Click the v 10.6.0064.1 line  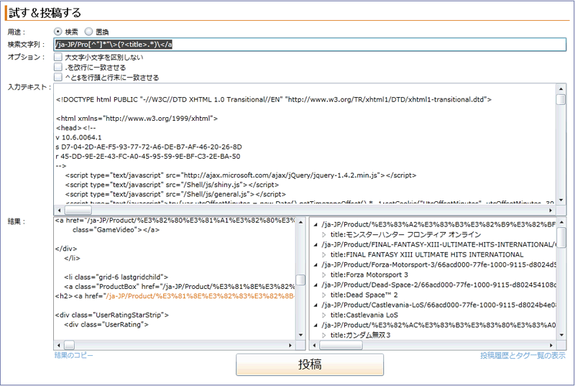coord(78,137)
